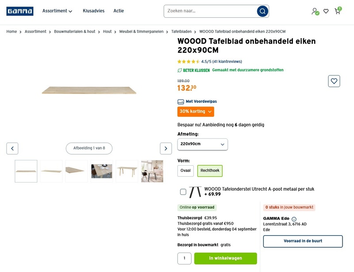The image size is (354, 272).
Task: Open the Klusadvies menu item
Action: [x=93, y=11]
